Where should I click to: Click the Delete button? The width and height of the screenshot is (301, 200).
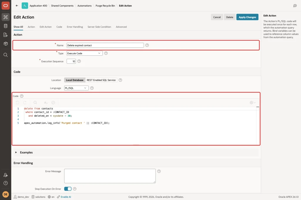tap(230, 17)
